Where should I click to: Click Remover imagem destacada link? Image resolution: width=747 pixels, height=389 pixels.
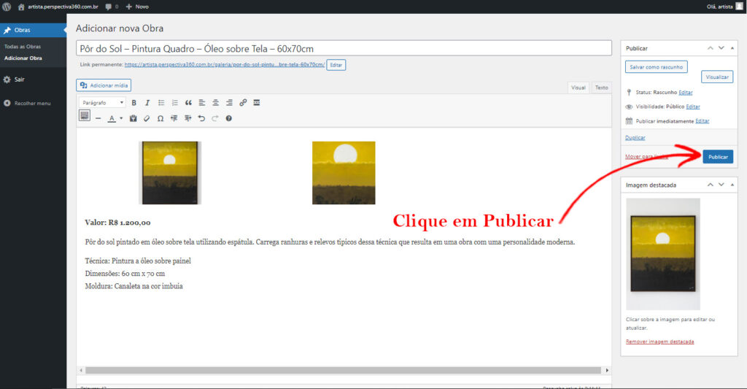(x=659, y=342)
